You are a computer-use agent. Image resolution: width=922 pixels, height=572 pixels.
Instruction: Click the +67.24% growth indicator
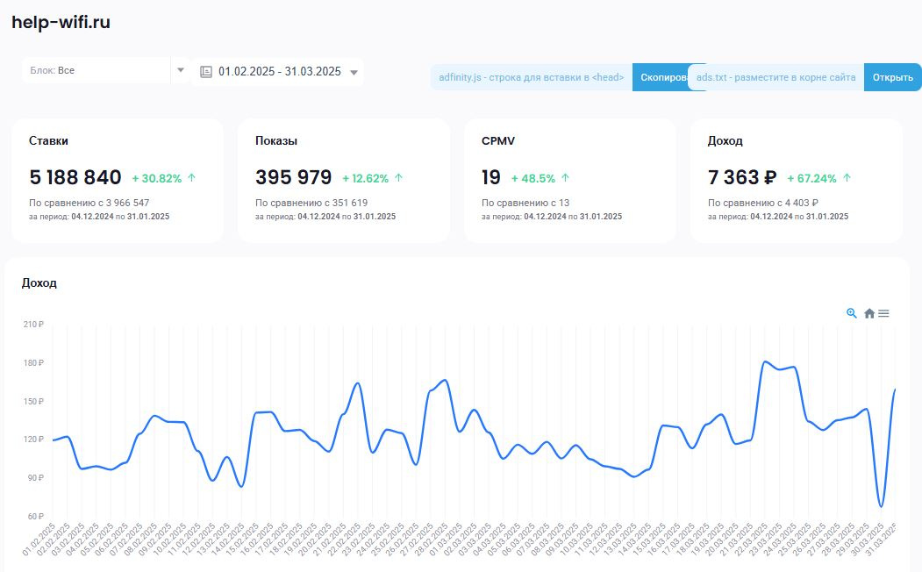pos(818,178)
